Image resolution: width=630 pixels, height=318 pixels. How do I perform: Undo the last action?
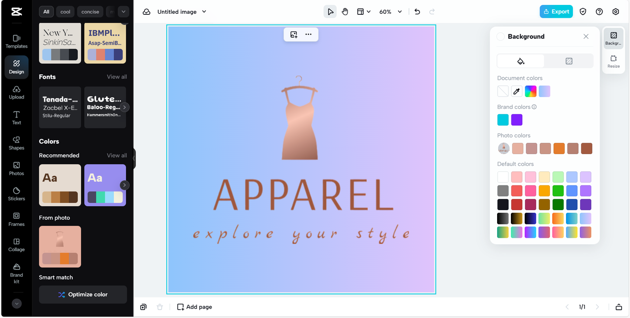pyautogui.click(x=417, y=12)
